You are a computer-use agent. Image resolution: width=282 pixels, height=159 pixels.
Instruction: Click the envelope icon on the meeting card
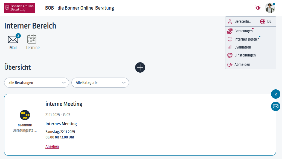tap(275, 106)
